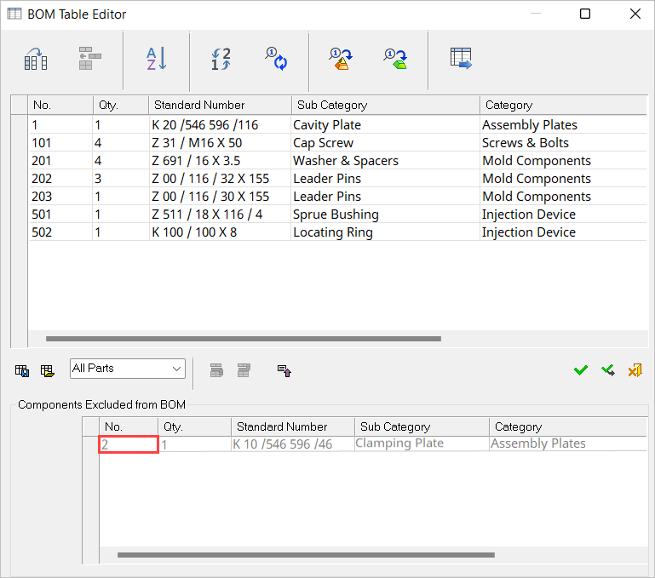Click the table icon with purple up arrow
655x578 pixels.
tap(284, 370)
